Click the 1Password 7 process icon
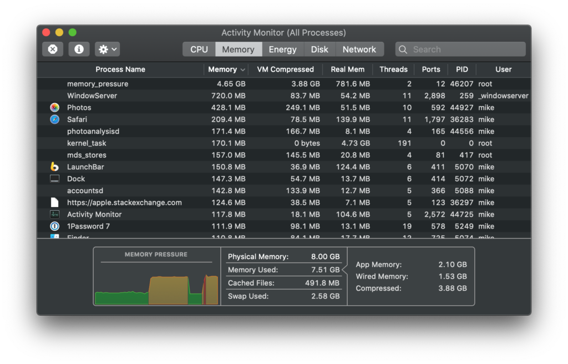The image size is (568, 364). coord(54,226)
